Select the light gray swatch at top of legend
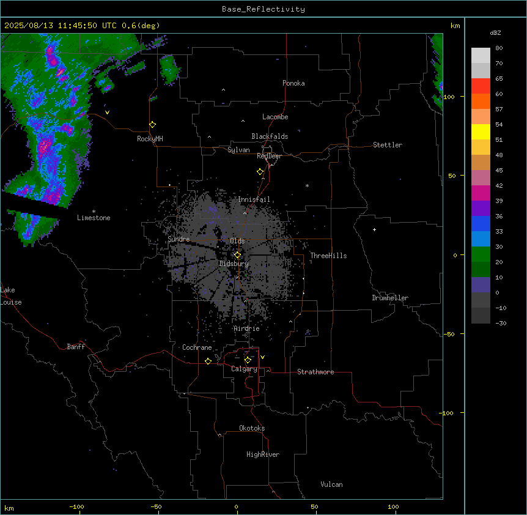Screen dimensions: 527x515 coord(481,56)
